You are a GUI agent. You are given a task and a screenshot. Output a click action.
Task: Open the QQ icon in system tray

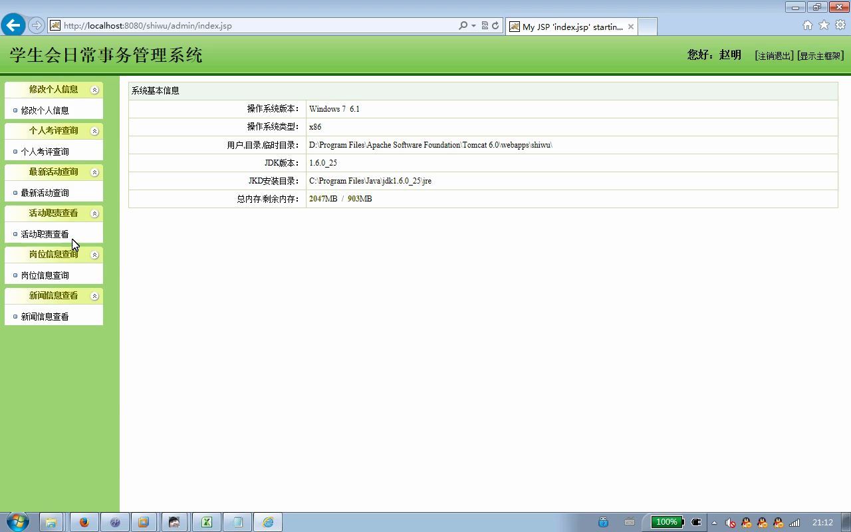point(745,523)
